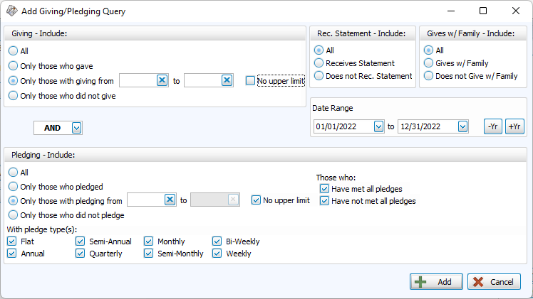Cancel the query dialog
Viewport: 533px width, 299px height.
point(494,282)
